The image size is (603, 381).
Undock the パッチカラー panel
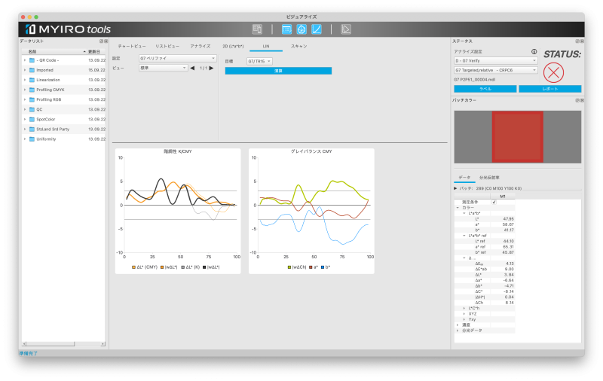tap(577, 100)
